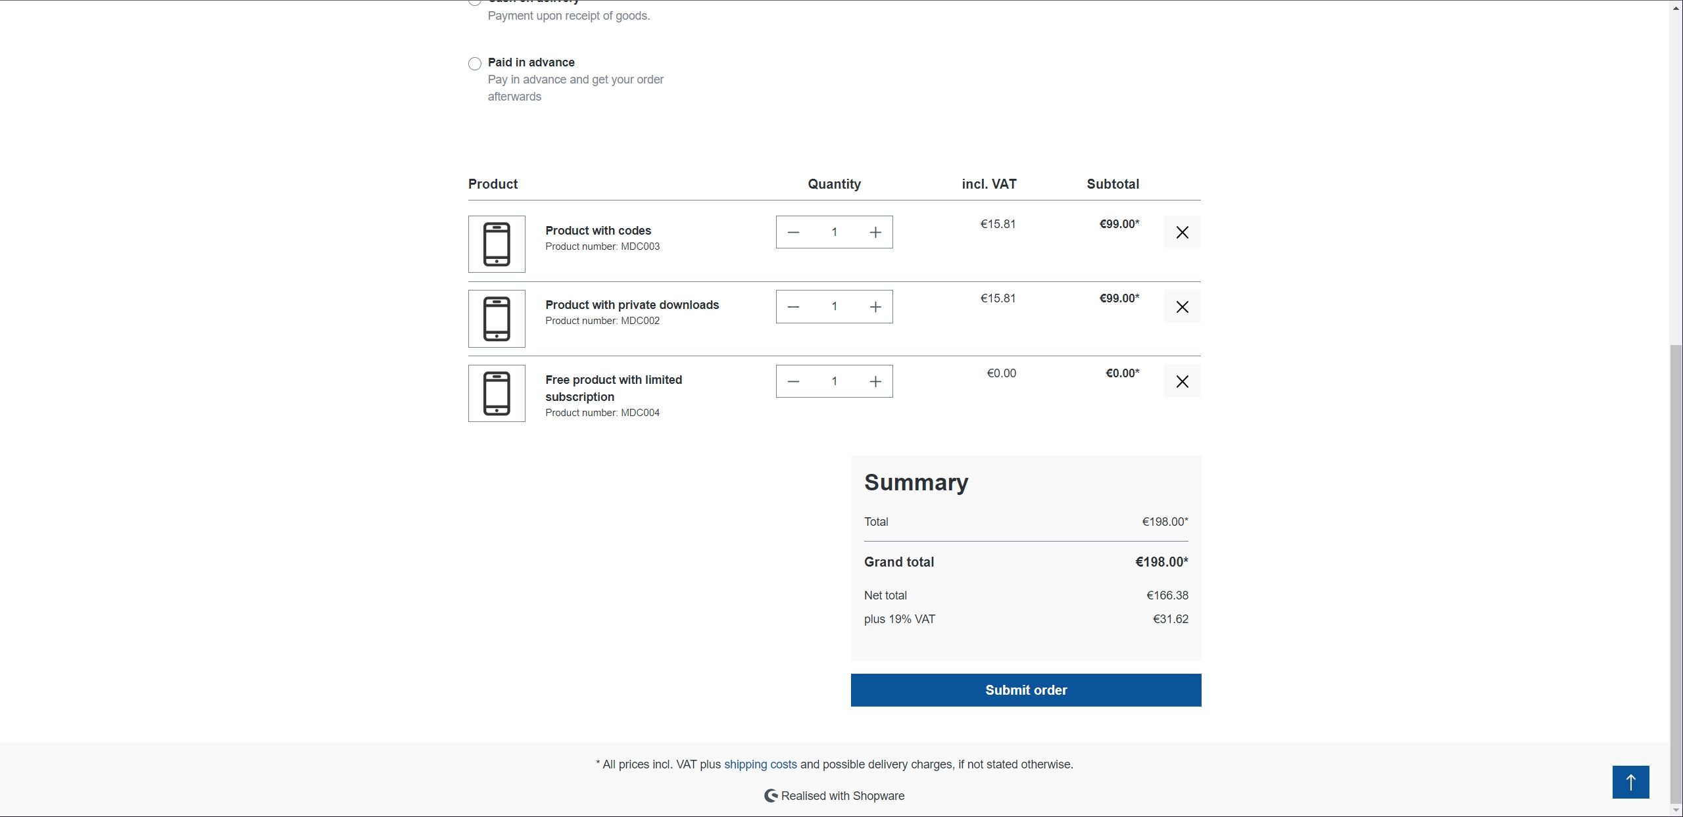Screen dimensions: 1683x817
Task: Increase quantity of Product with codes
Action: point(875,232)
